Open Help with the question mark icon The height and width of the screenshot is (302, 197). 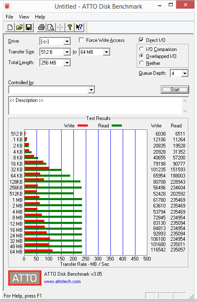(70, 27)
